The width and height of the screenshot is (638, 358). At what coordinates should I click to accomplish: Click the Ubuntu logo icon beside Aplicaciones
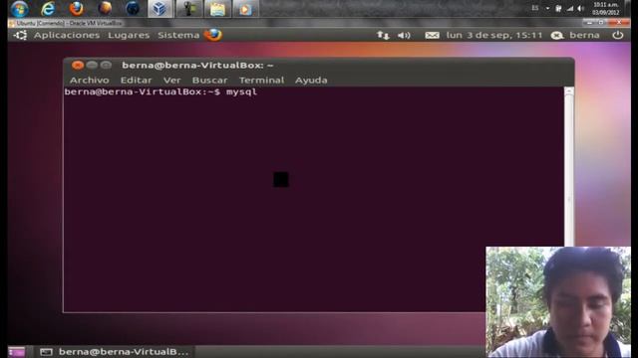coord(20,36)
